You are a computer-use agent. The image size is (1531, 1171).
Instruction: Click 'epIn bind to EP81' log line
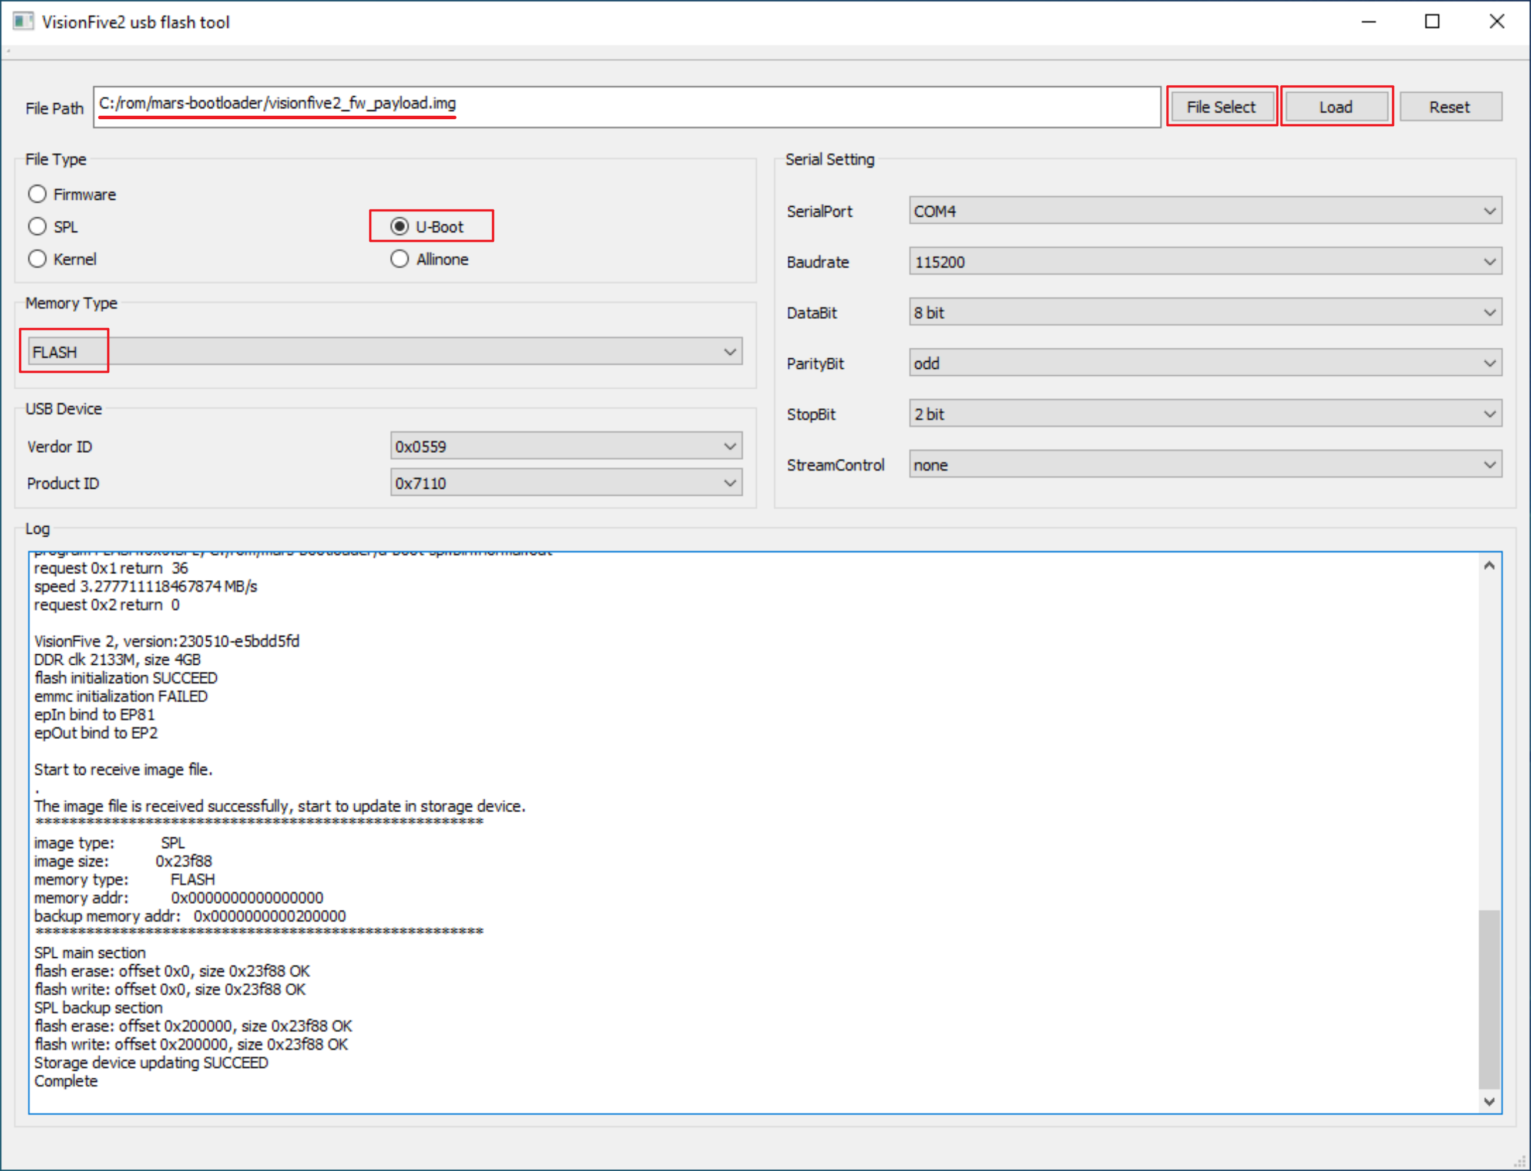coord(95,715)
